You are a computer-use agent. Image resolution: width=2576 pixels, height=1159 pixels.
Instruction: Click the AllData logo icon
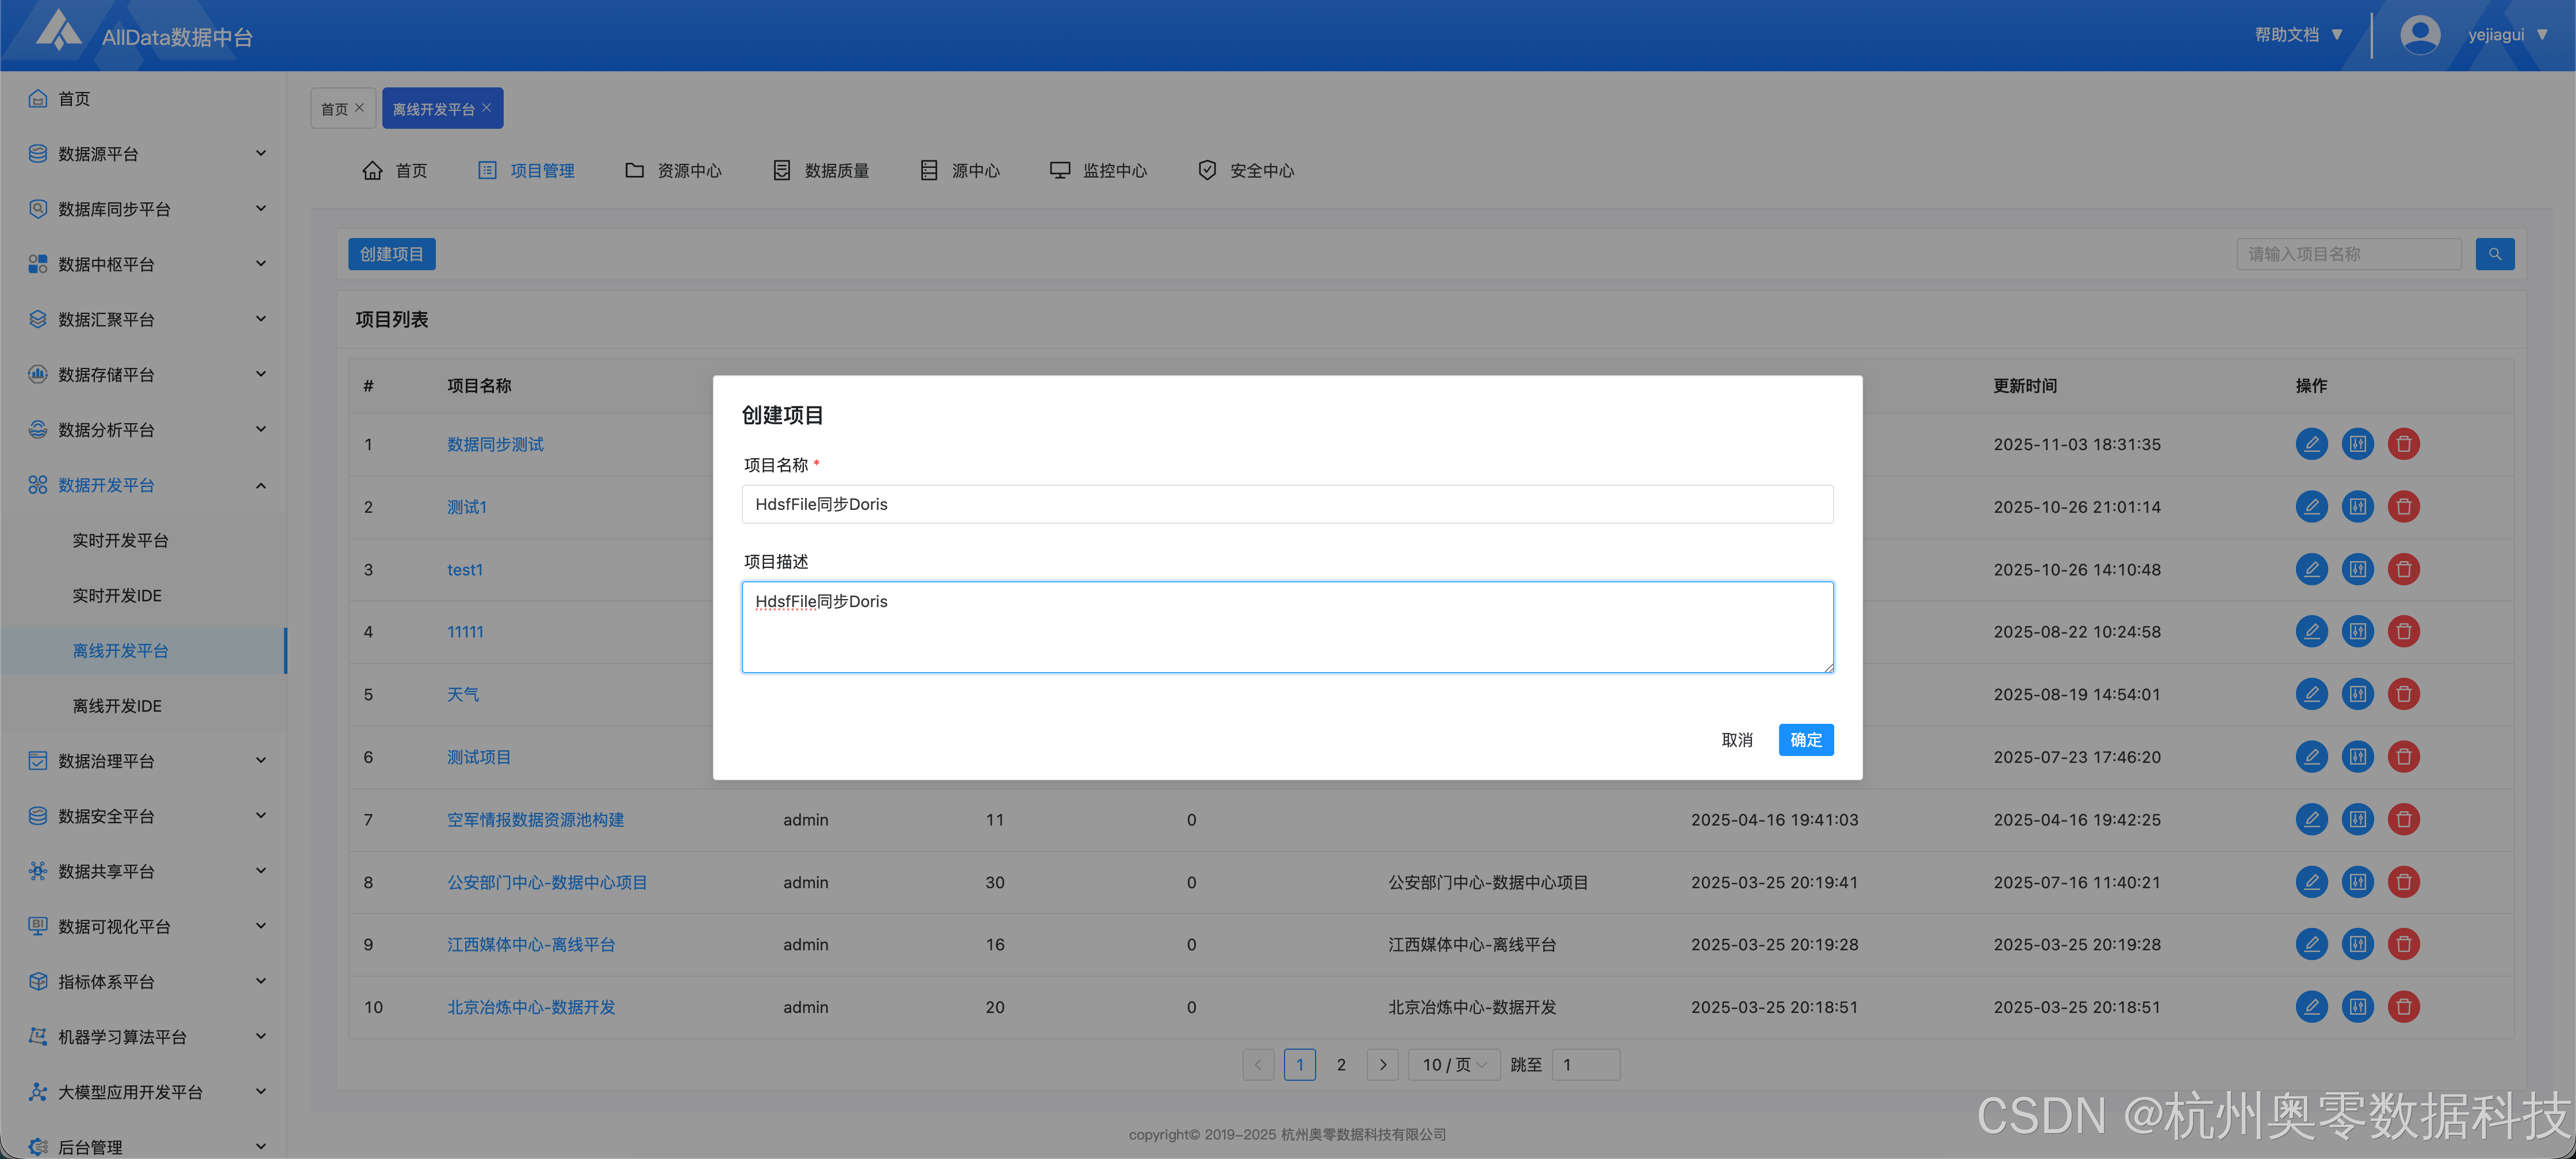click(59, 30)
